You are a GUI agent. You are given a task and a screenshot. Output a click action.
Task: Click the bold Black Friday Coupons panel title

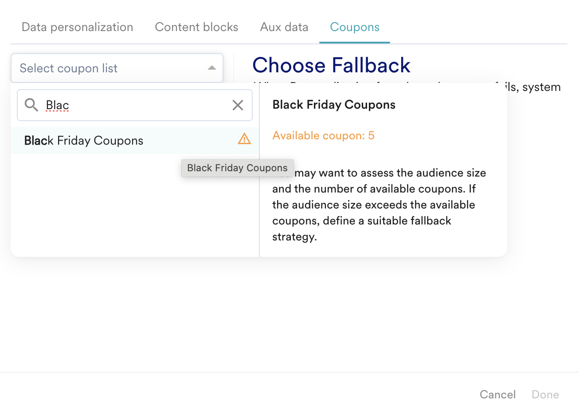click(334, 105)
